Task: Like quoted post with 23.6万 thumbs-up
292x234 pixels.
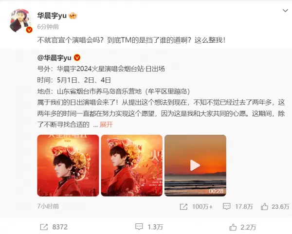Action: [x=264, y=207]
